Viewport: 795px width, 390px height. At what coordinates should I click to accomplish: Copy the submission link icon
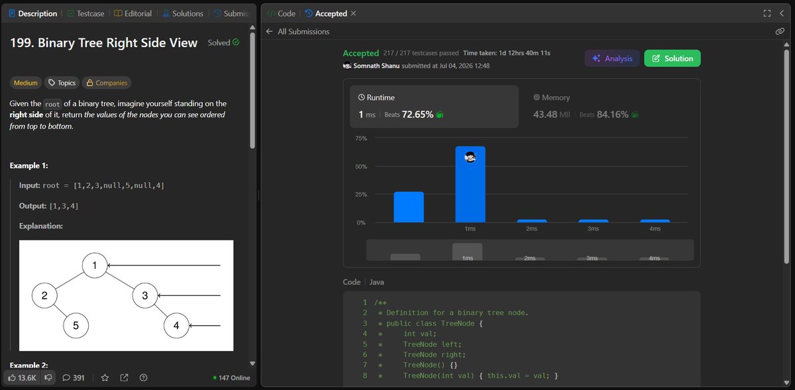tap(780, 31)
